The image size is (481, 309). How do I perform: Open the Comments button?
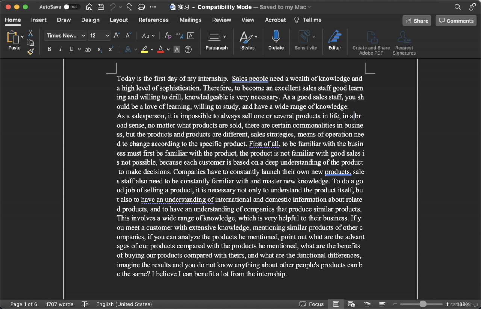tap(456, 21)
